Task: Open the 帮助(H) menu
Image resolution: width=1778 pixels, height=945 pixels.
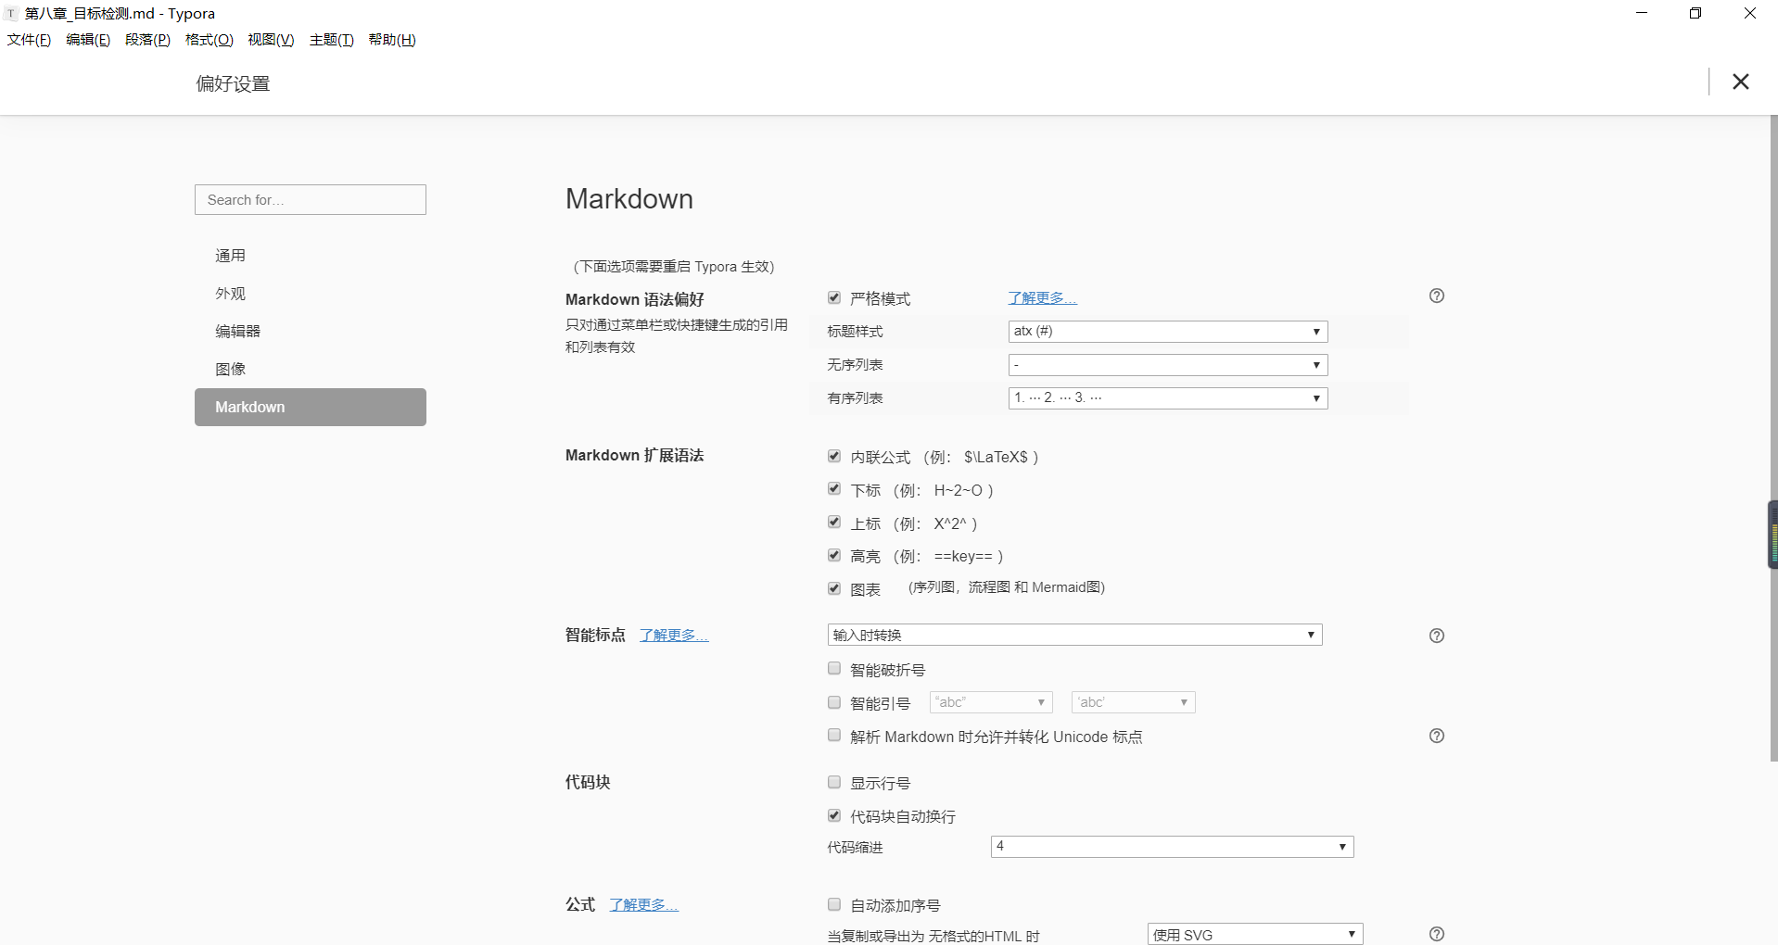Action: point(392,40)
